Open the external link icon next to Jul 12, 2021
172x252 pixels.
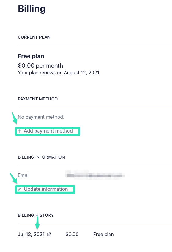[x=49, y=234]
